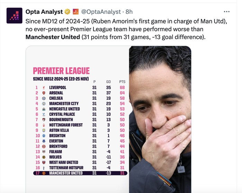Image resolution: width=242 pixels, height=193 pixels.
Task: Click the Opta Analyst profile avatar
Action: click(15, 16)
